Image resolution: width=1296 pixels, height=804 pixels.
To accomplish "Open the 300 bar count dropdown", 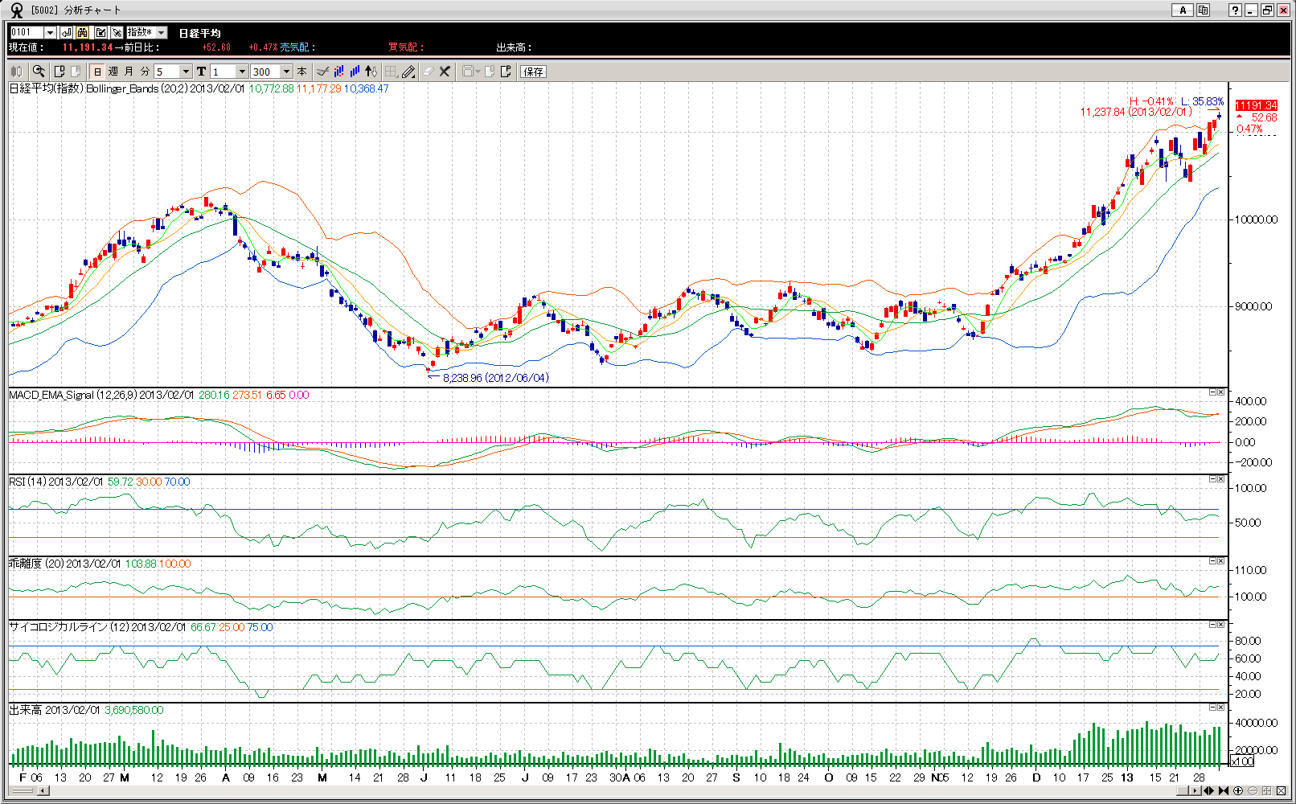I will [285, 72].
